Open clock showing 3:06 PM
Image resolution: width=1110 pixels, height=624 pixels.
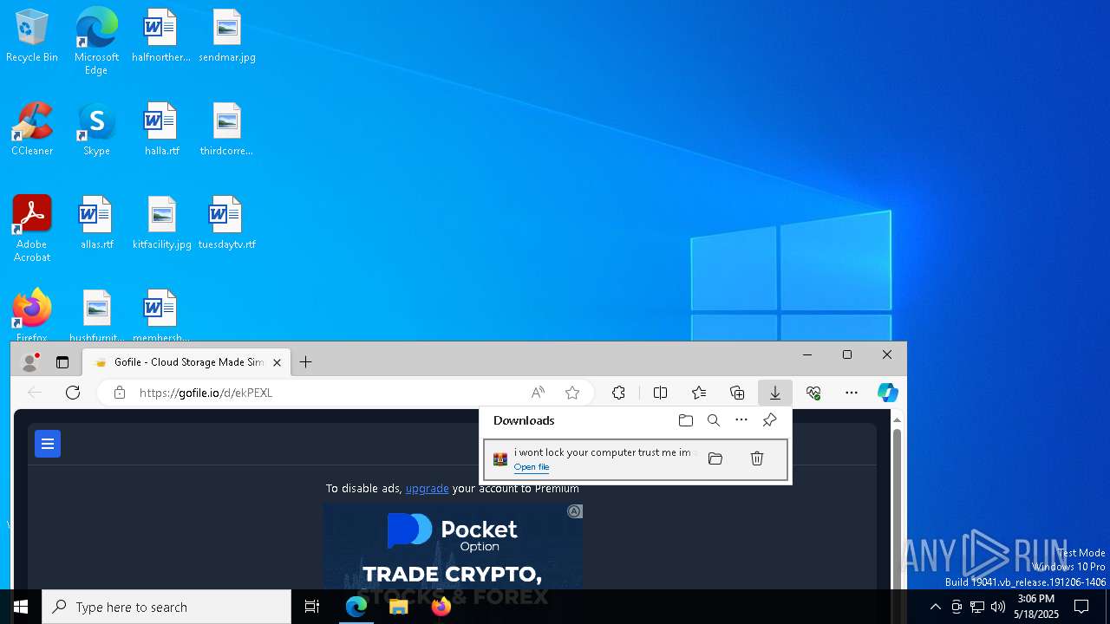1036,607
